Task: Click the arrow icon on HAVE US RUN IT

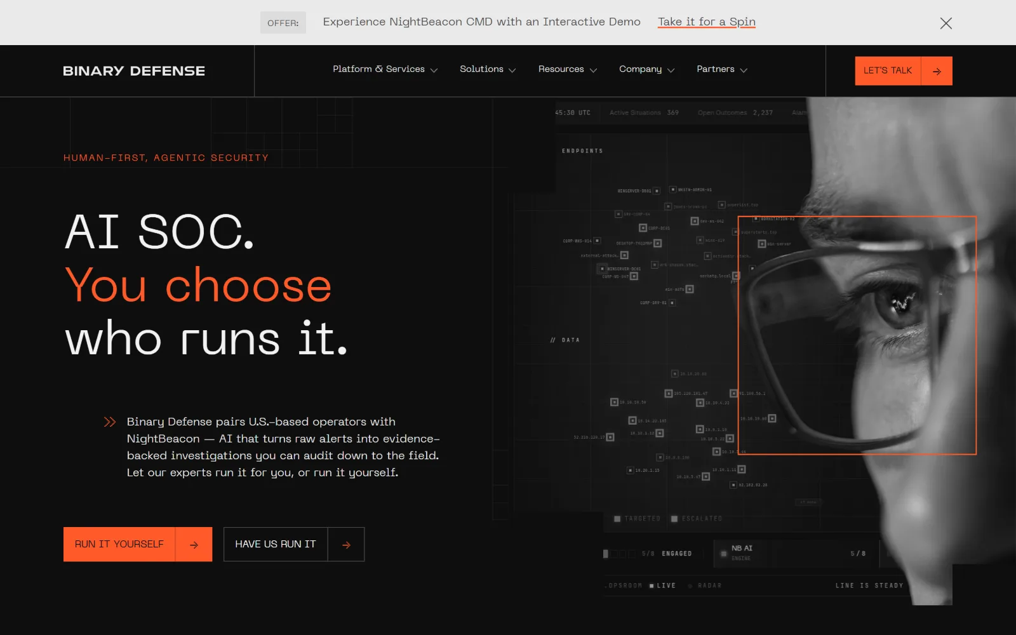Action: 346,545
